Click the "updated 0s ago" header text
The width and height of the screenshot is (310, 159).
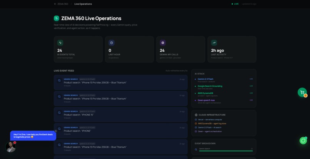pyautogui.click(x=249, y=4)
